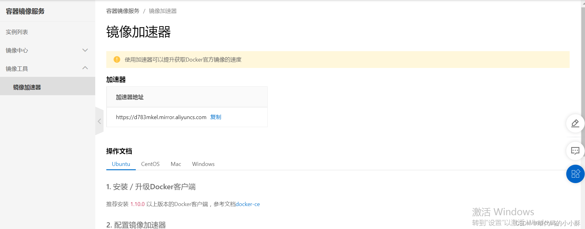Switch to the Ubuntu tab

coord(121,164)
